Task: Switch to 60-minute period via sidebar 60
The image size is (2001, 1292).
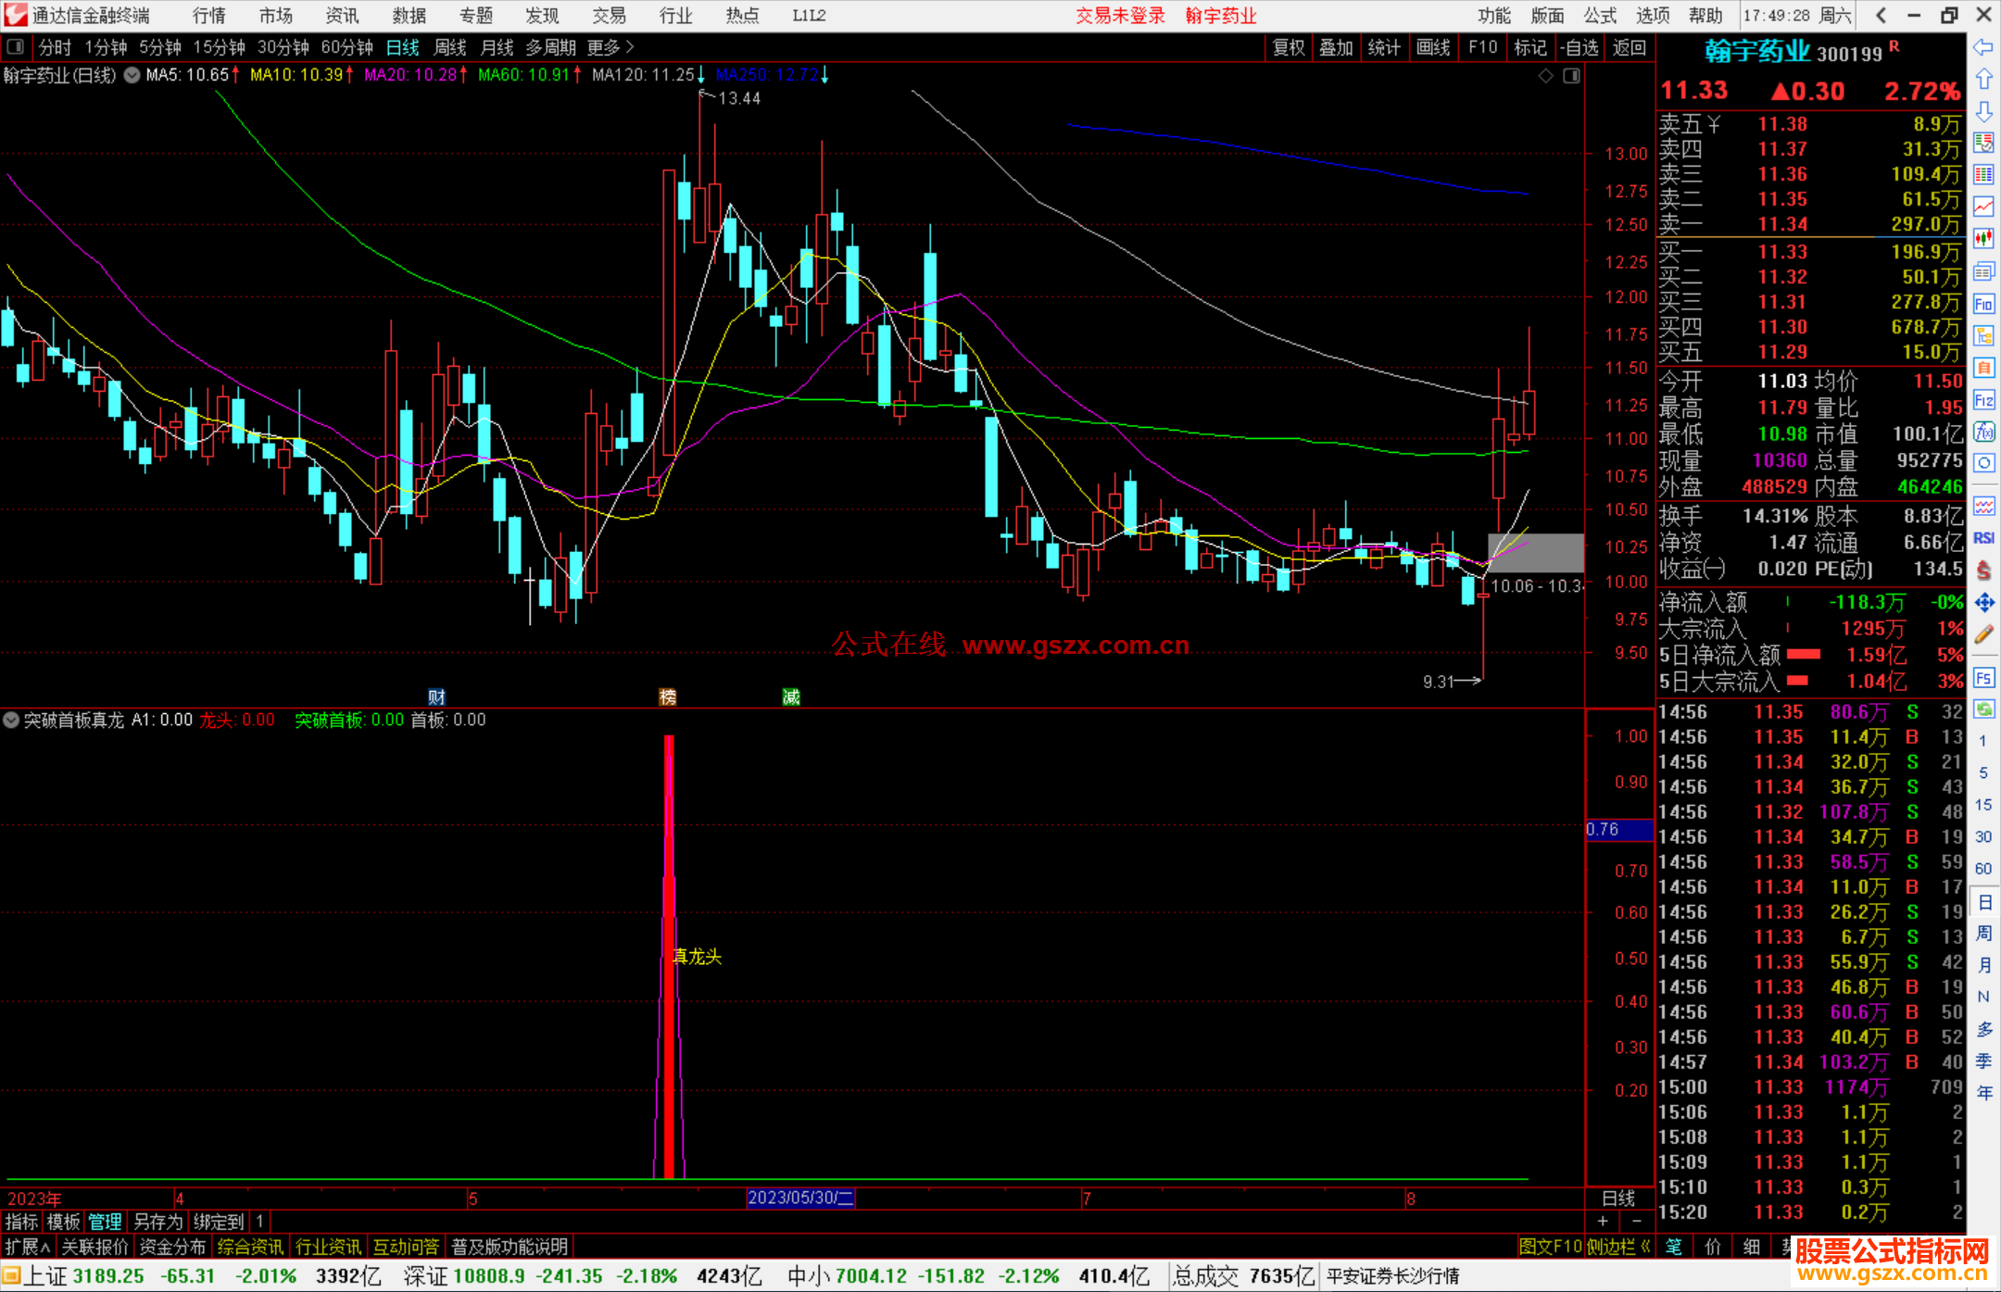Action: point(1983,869)
